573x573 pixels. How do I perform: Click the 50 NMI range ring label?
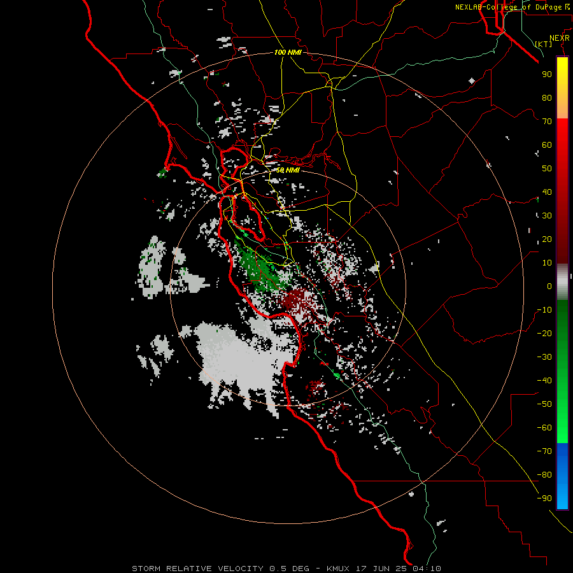coord(288,170)
